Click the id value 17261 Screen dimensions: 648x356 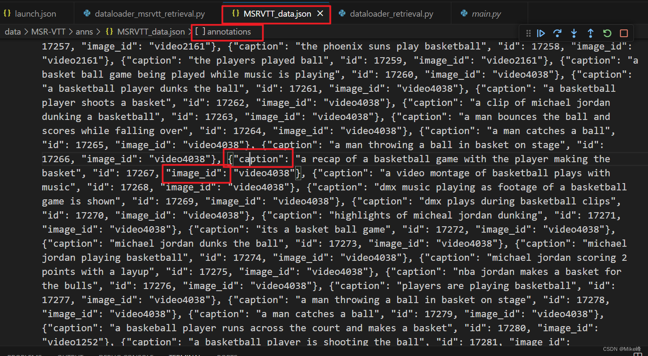pos(303,88)
